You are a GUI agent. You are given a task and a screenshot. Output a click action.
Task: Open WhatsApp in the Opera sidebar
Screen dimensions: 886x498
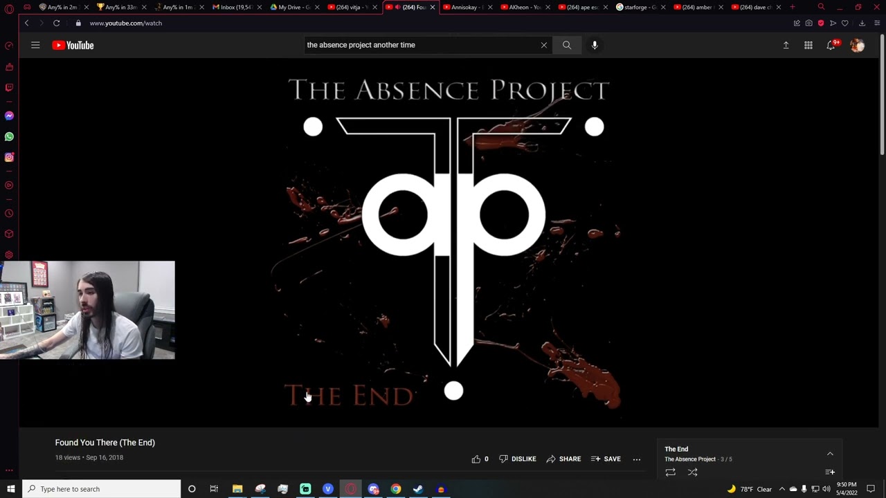tap(9, 136)
